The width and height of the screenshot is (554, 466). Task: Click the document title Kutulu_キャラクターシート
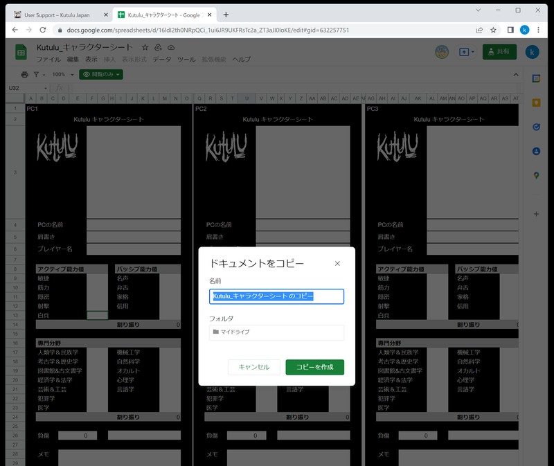(x=84, y=47)
